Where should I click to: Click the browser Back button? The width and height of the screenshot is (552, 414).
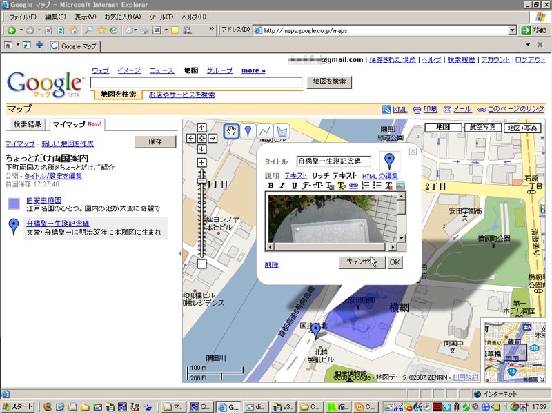12,30
